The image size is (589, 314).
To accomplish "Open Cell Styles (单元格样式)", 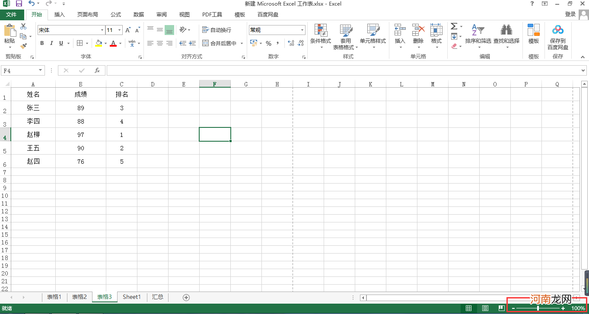I will point(373,36).
